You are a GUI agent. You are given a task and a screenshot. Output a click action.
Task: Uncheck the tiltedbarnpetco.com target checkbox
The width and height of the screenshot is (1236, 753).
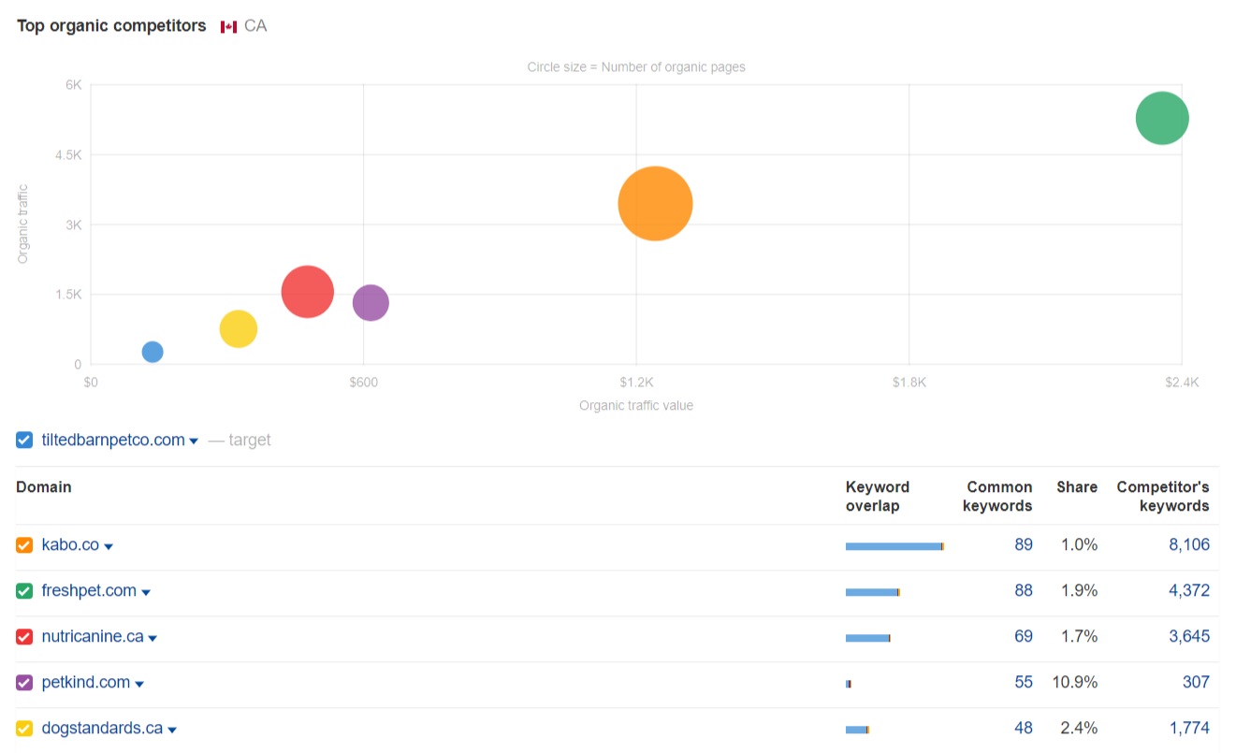click(24, 440)
